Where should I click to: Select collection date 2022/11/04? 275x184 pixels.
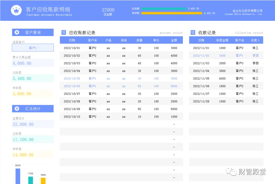tap(201, 71)
